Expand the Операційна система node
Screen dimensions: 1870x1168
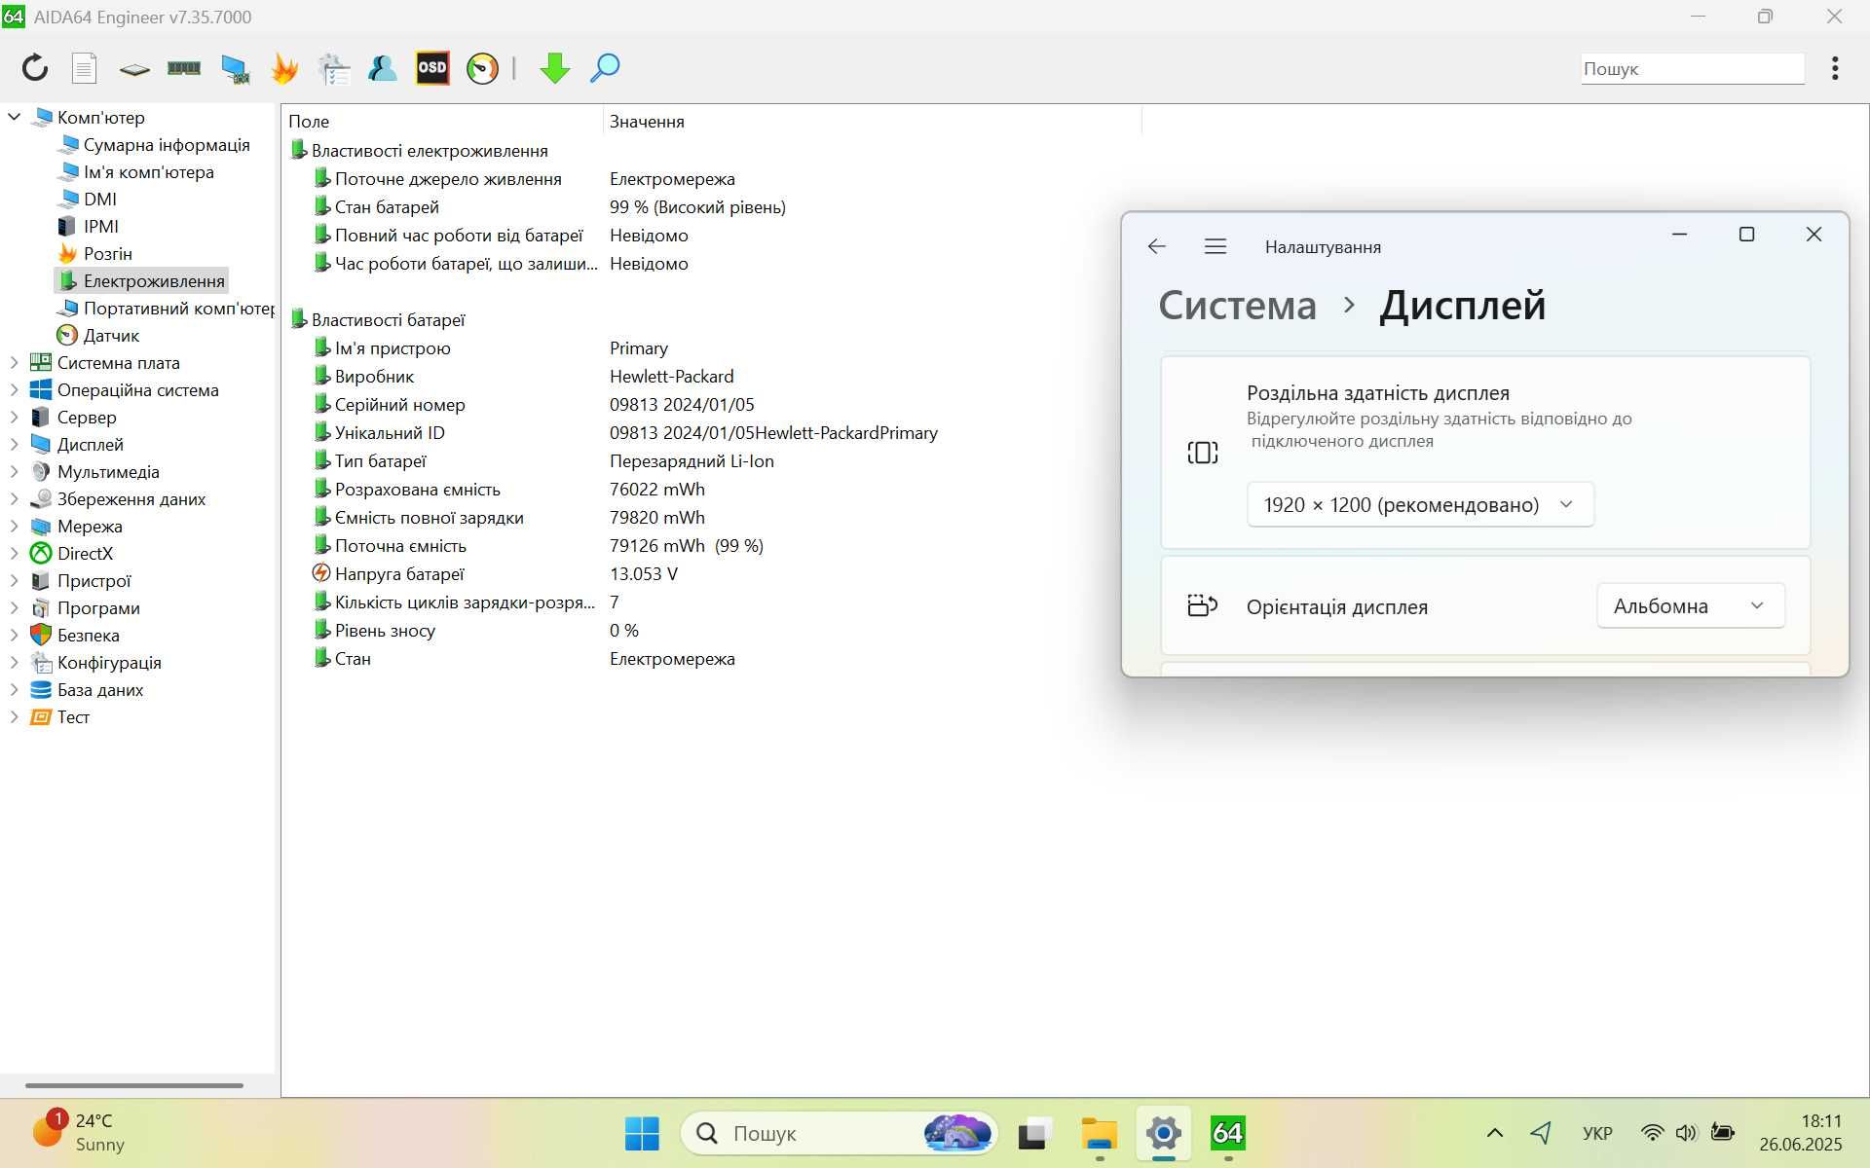tap(14, 389)
